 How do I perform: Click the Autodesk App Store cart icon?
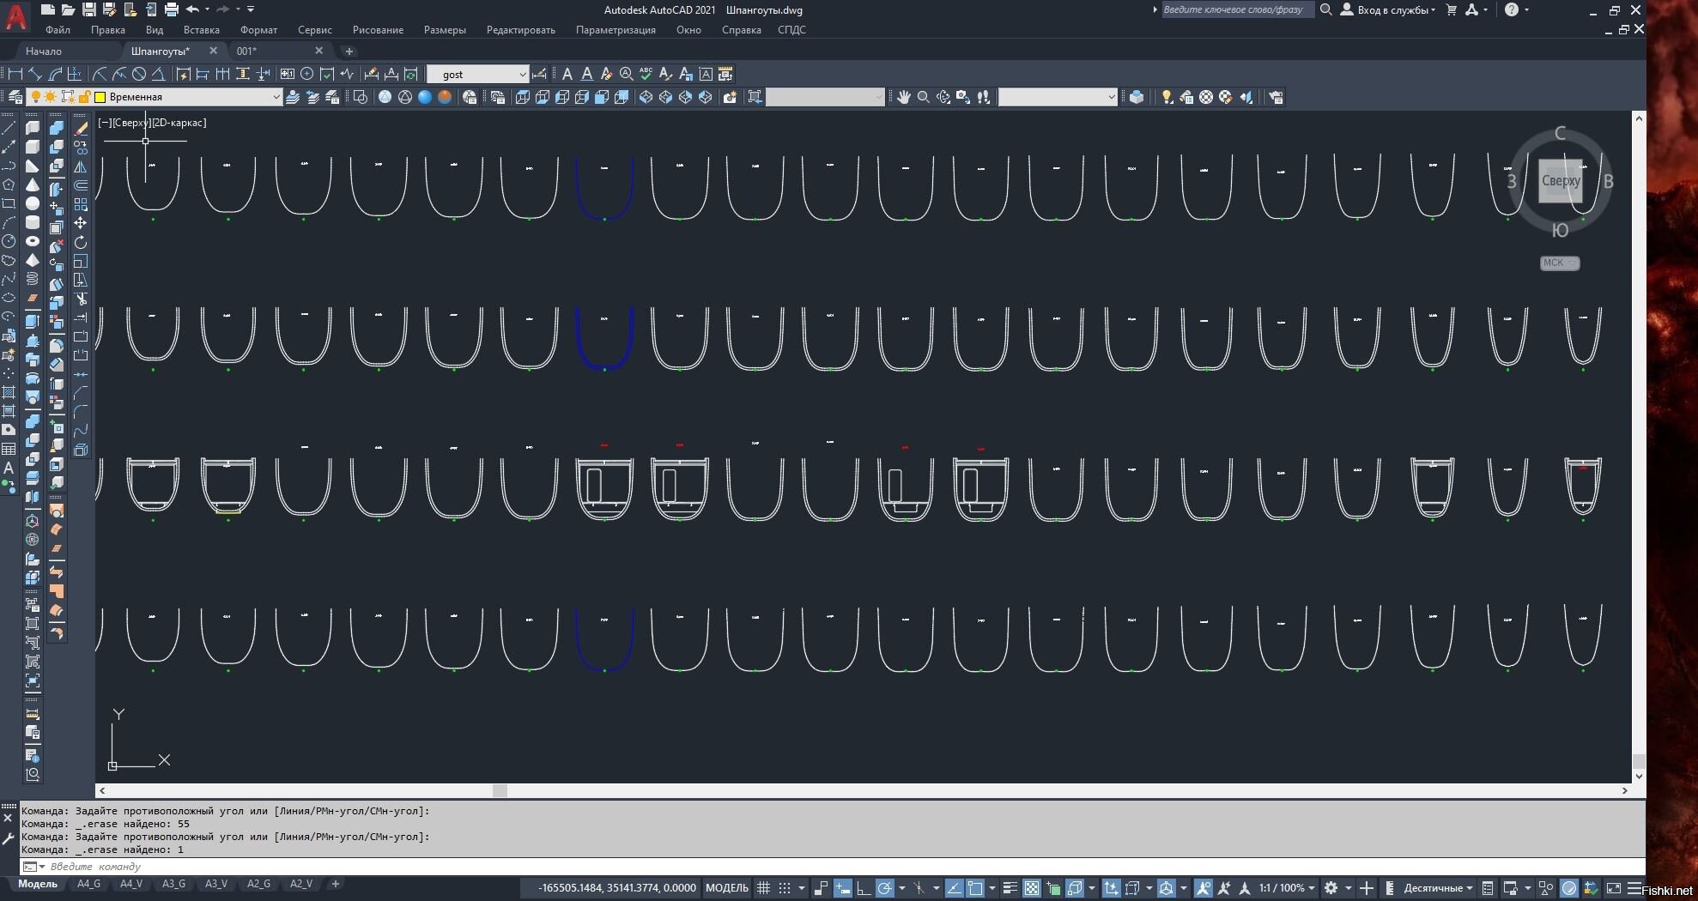[1452, 9]
